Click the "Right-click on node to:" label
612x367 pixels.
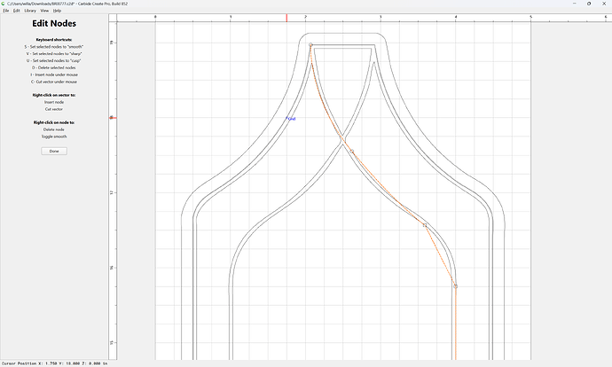[x=54, y=122]
